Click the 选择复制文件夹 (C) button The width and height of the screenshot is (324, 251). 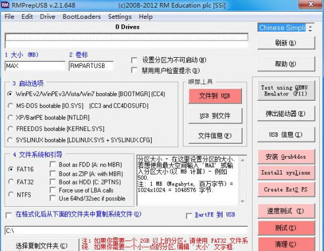[x=41, y=246]
